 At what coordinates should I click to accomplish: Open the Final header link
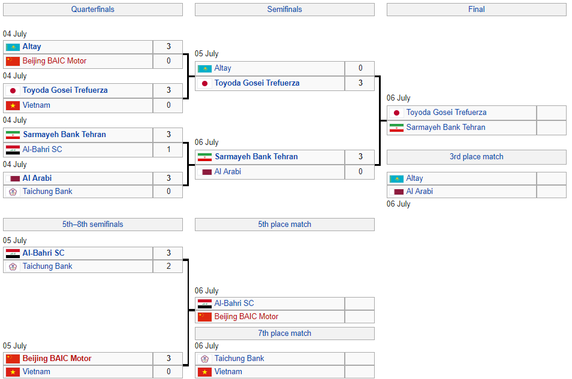pyautogui.click(x=477, y=10)
